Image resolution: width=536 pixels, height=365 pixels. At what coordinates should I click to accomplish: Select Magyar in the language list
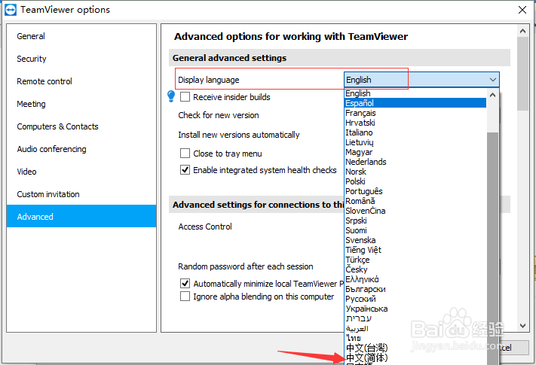tap(415, 152)
